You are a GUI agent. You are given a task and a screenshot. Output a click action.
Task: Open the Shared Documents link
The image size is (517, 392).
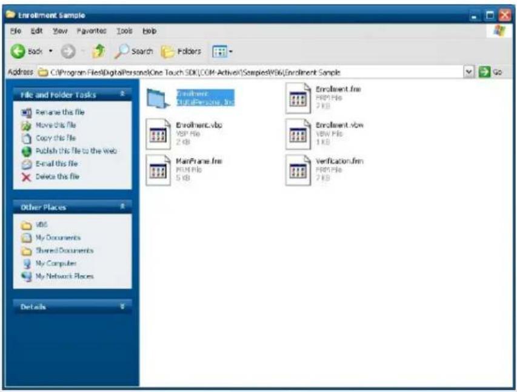point(65,251)
